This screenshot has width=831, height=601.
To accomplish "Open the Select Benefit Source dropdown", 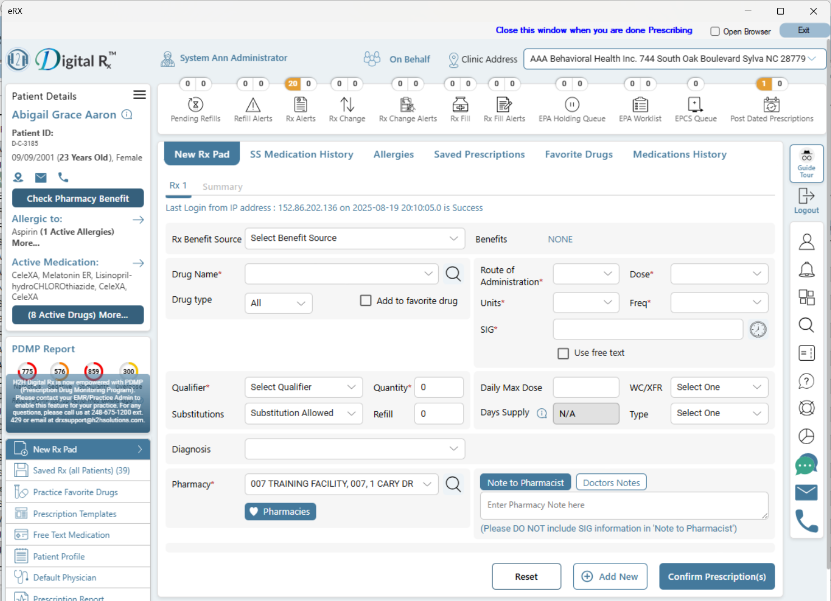I will pyautogui.click(x=355, y=238).
